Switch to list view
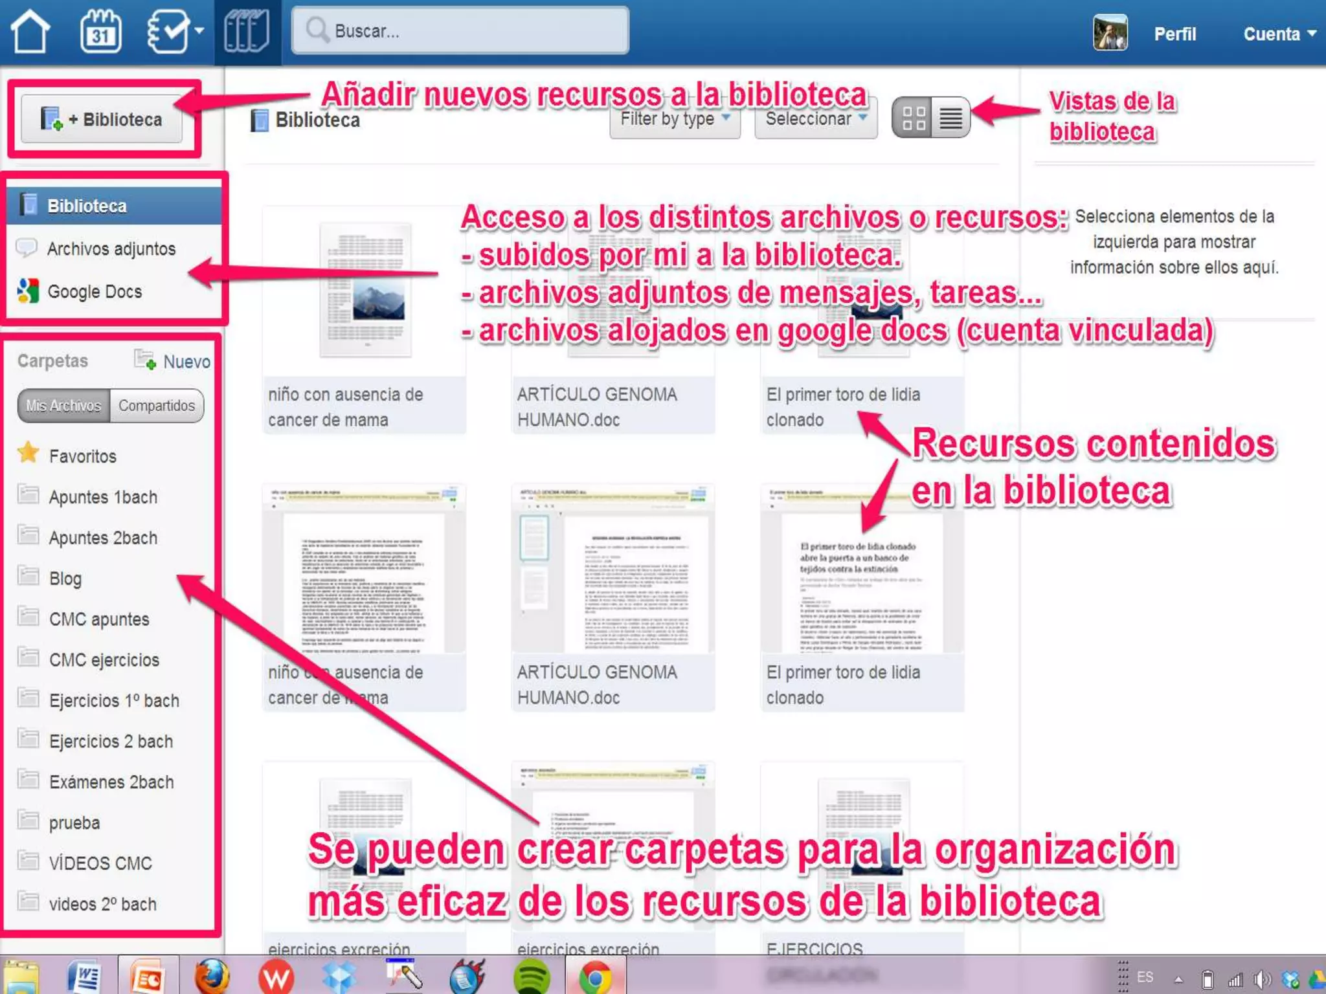 click(x=950, y=118)
